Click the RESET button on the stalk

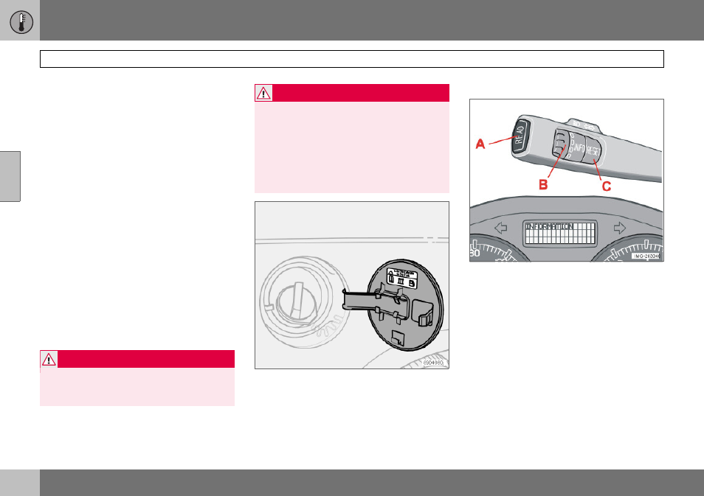[593, 151]
